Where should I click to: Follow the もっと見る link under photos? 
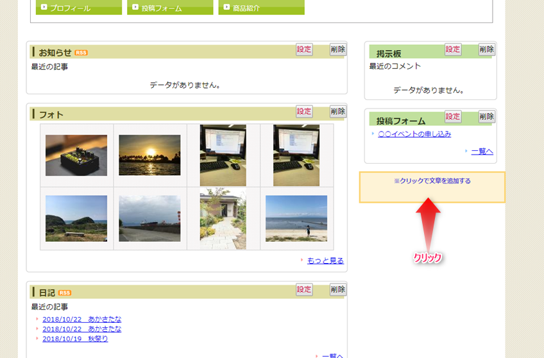[x=325, y=260]
